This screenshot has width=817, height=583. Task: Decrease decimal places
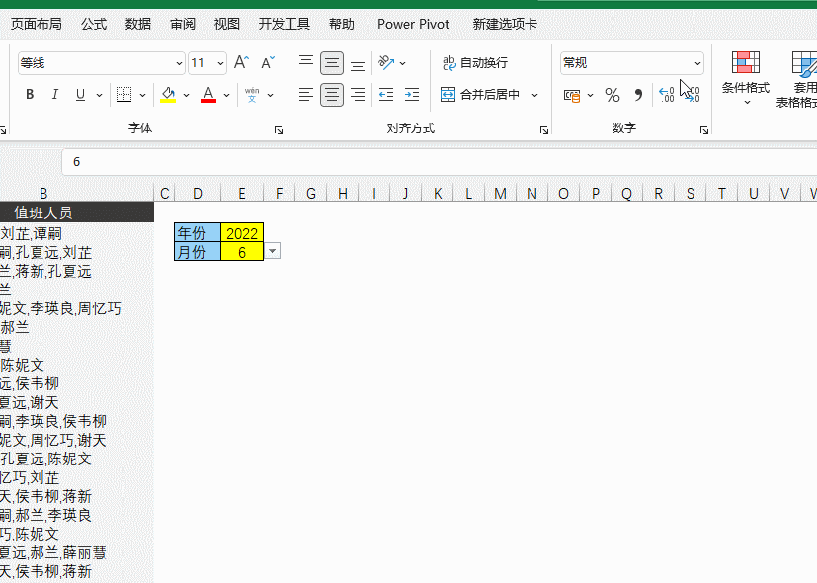click(692, 94)
